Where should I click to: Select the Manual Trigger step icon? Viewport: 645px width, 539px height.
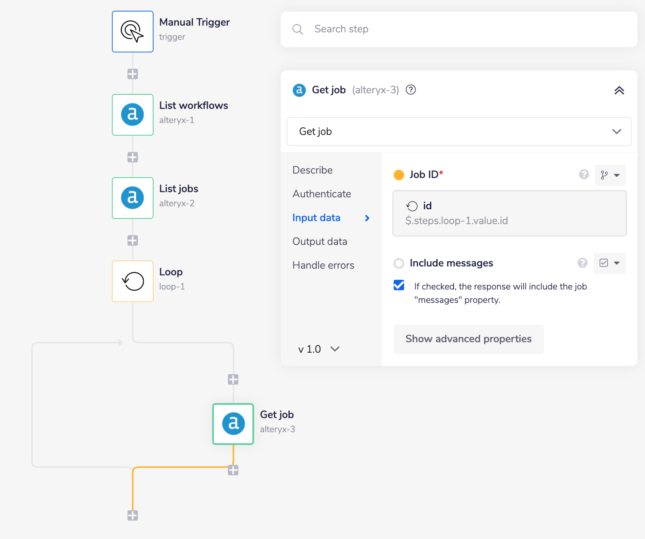133,32
